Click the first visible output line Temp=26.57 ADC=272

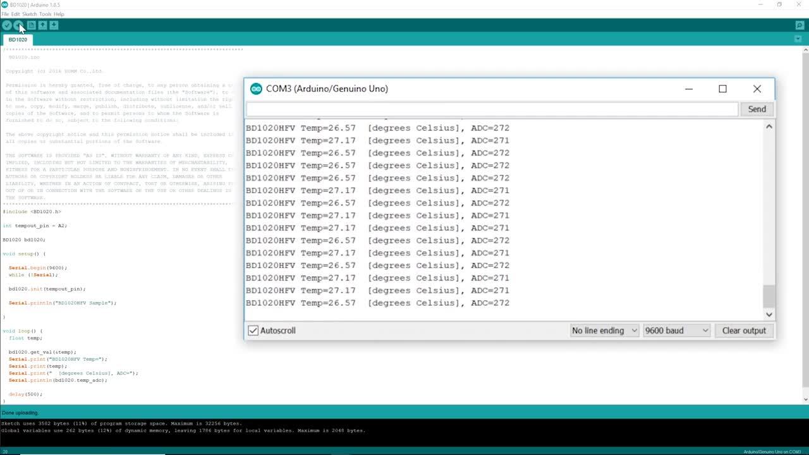pyautogui.click(x=377, y=128)
